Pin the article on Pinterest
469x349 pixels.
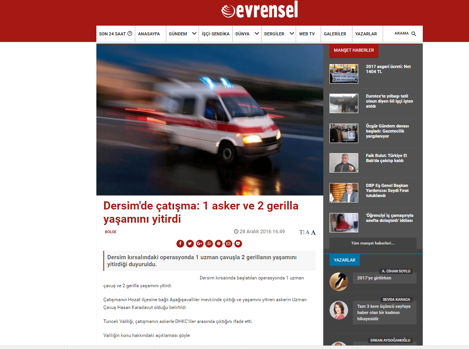[219, 244]
